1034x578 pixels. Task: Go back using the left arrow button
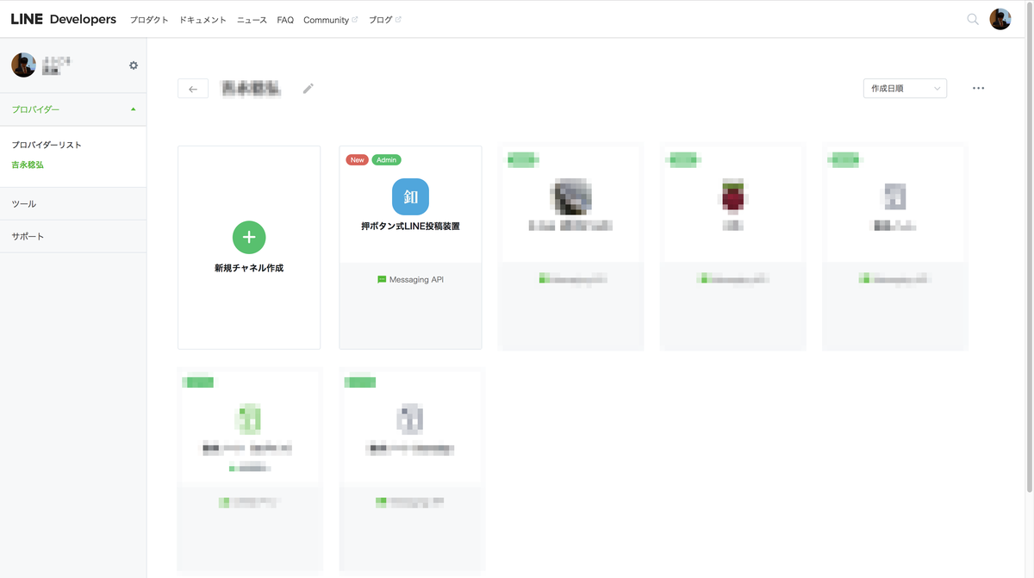pyautogui.click(x=193, y=88)
